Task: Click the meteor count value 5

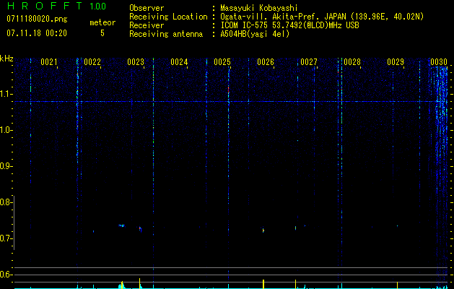Action: coord(102,33)
